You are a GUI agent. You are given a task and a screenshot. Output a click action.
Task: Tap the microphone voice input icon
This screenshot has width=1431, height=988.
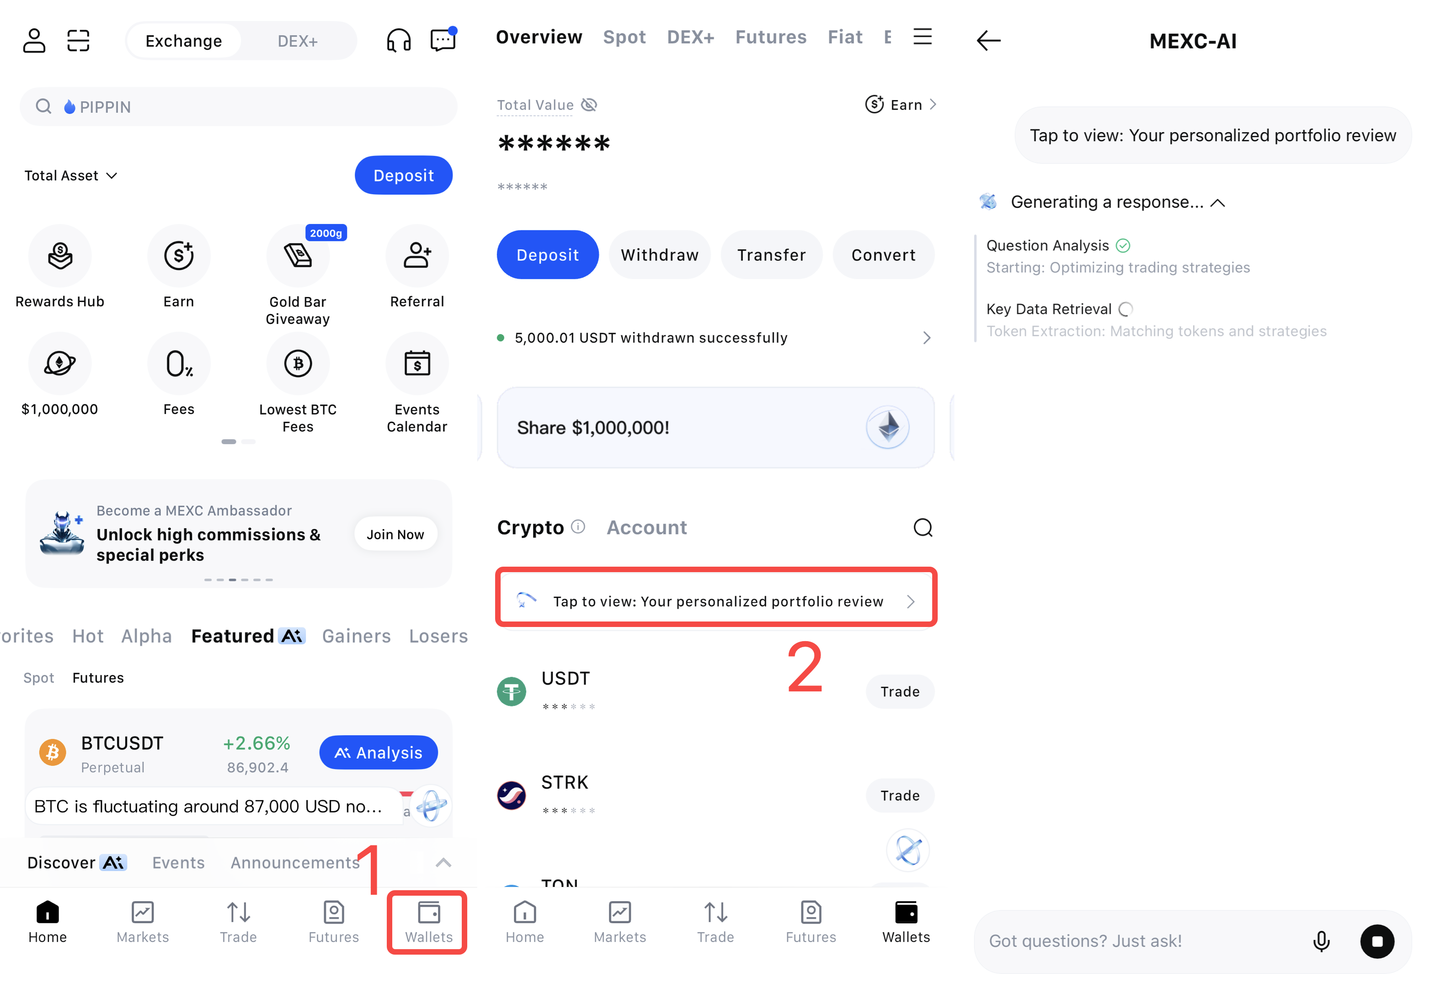[1321, 941]
